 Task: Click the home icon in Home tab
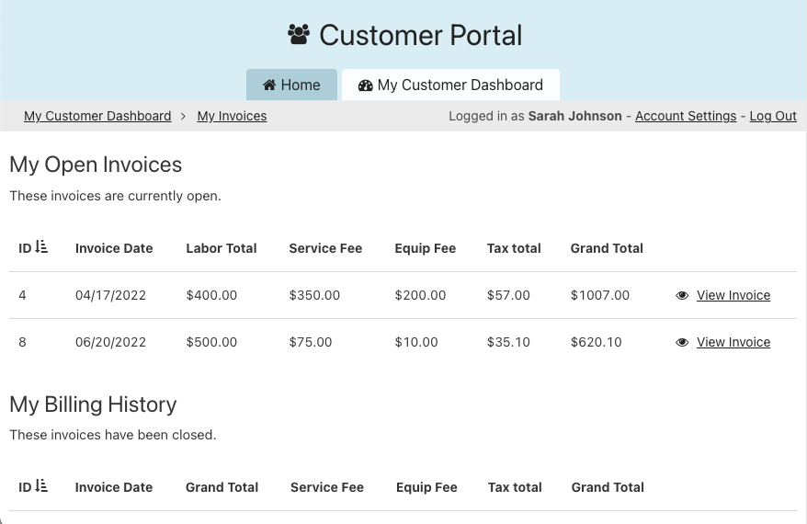(269, 85)
